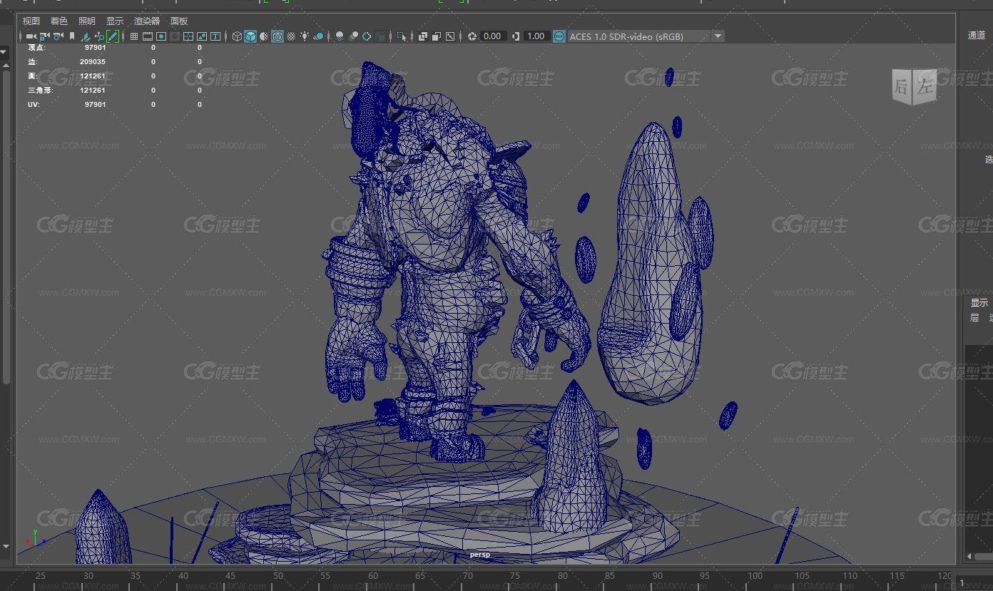Open the 渲染器 renderer menu
Image resolution: width=993 pixels, height=591 pixels.
[147, 21]
